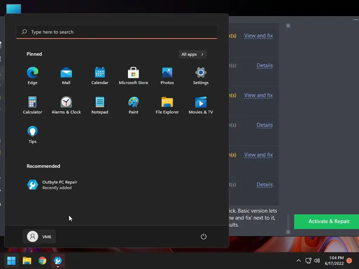Click scroll down arrow in Outbyte window

[288, 232]
